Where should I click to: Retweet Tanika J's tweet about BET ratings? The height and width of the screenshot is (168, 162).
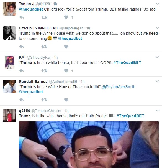44,17
